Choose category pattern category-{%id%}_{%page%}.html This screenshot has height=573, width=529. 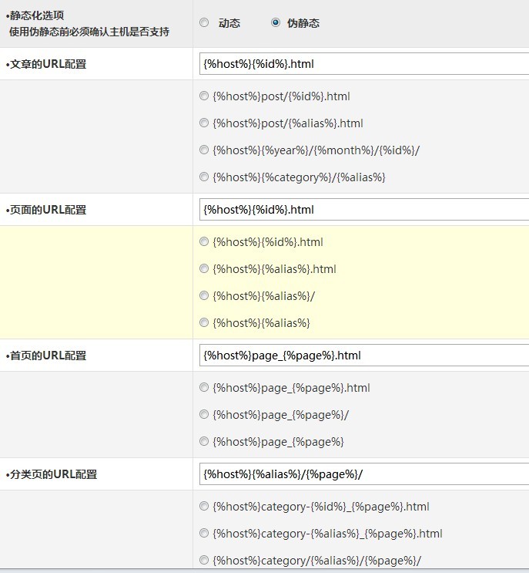pyautogui.click(x=204, y=507)
